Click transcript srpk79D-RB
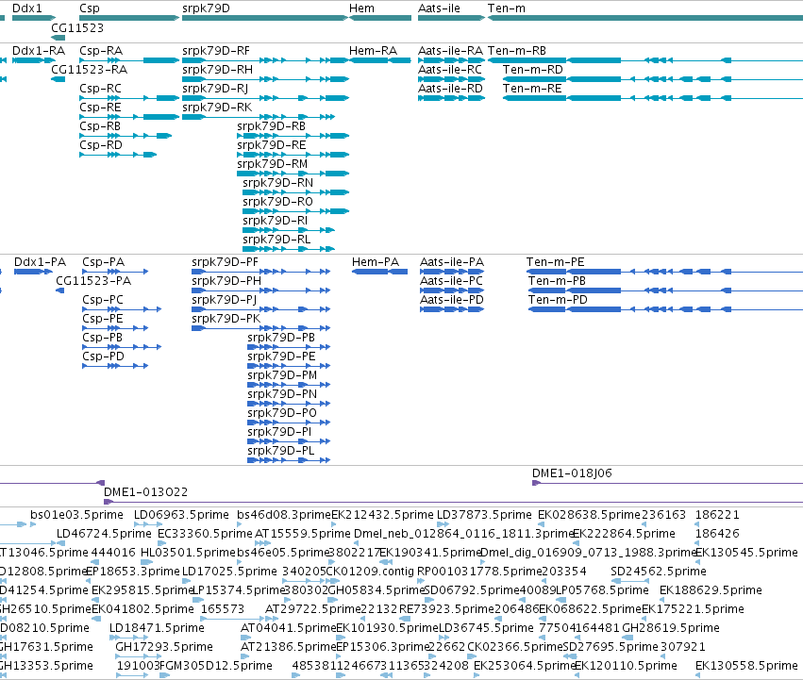This screenshot has height=680, width=803. pos(272,126)
